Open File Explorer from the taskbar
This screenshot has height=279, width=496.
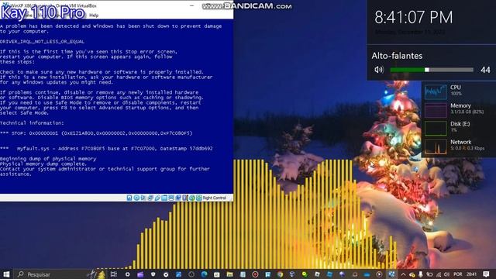pos(229,274)
